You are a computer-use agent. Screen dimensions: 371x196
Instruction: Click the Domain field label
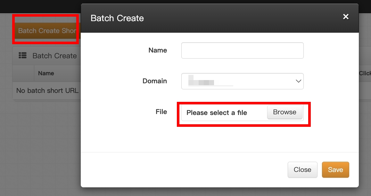[154, 81]
